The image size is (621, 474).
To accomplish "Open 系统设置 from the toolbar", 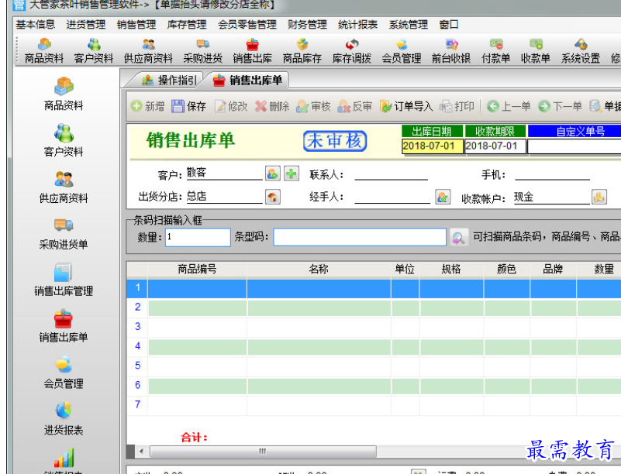I will [581, 51].
